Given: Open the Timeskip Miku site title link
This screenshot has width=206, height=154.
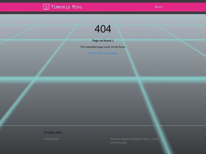Looking at the screenshot, I should coord(66,7).
